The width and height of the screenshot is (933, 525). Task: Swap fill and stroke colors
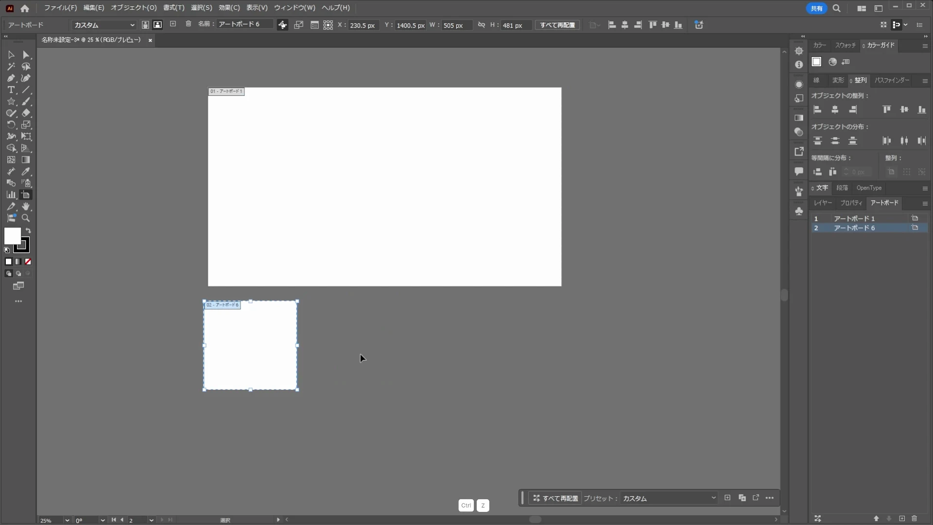click(x=28, y=231)
